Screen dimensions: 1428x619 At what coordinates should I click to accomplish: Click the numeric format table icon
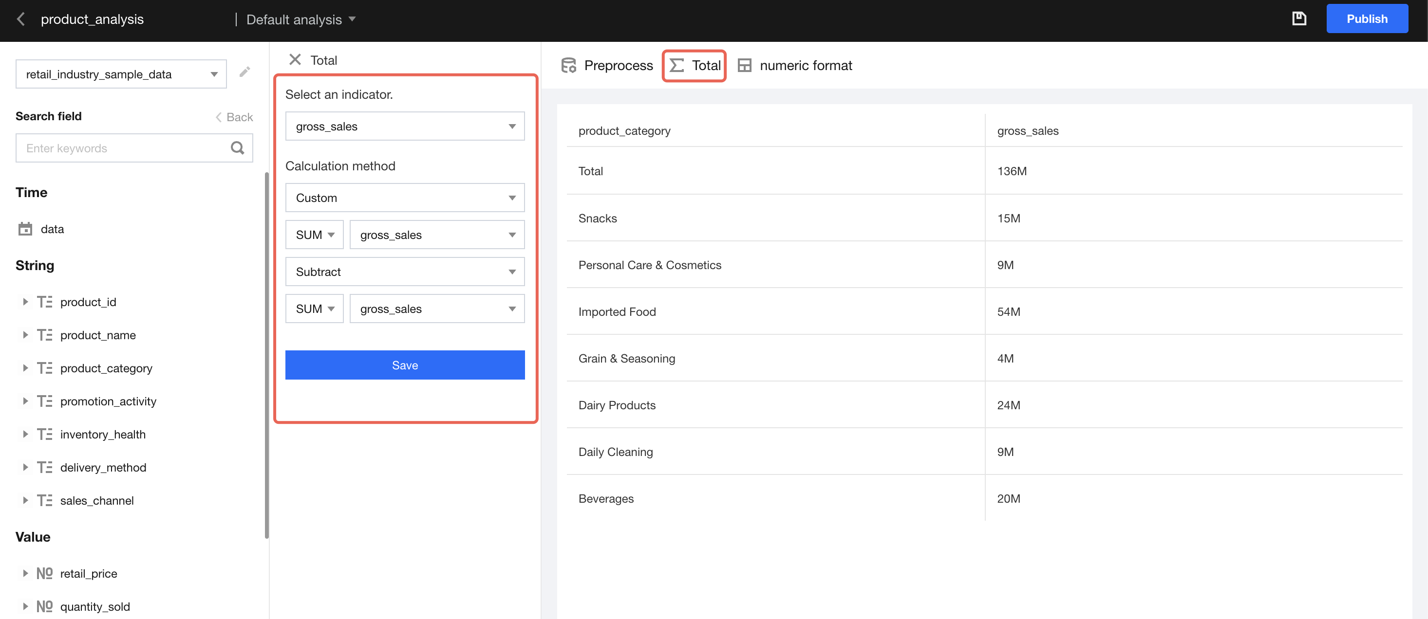click(x=745, y=65)
